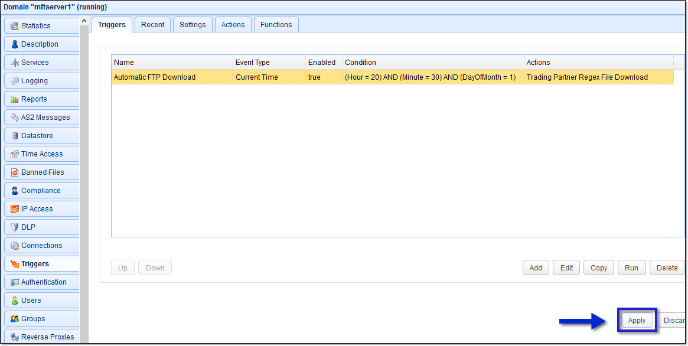
Task: Click the IP Access icon
Action: click(15, 209)
